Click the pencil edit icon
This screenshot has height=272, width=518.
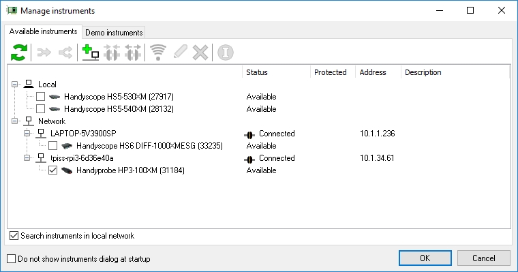pos(180,52)
